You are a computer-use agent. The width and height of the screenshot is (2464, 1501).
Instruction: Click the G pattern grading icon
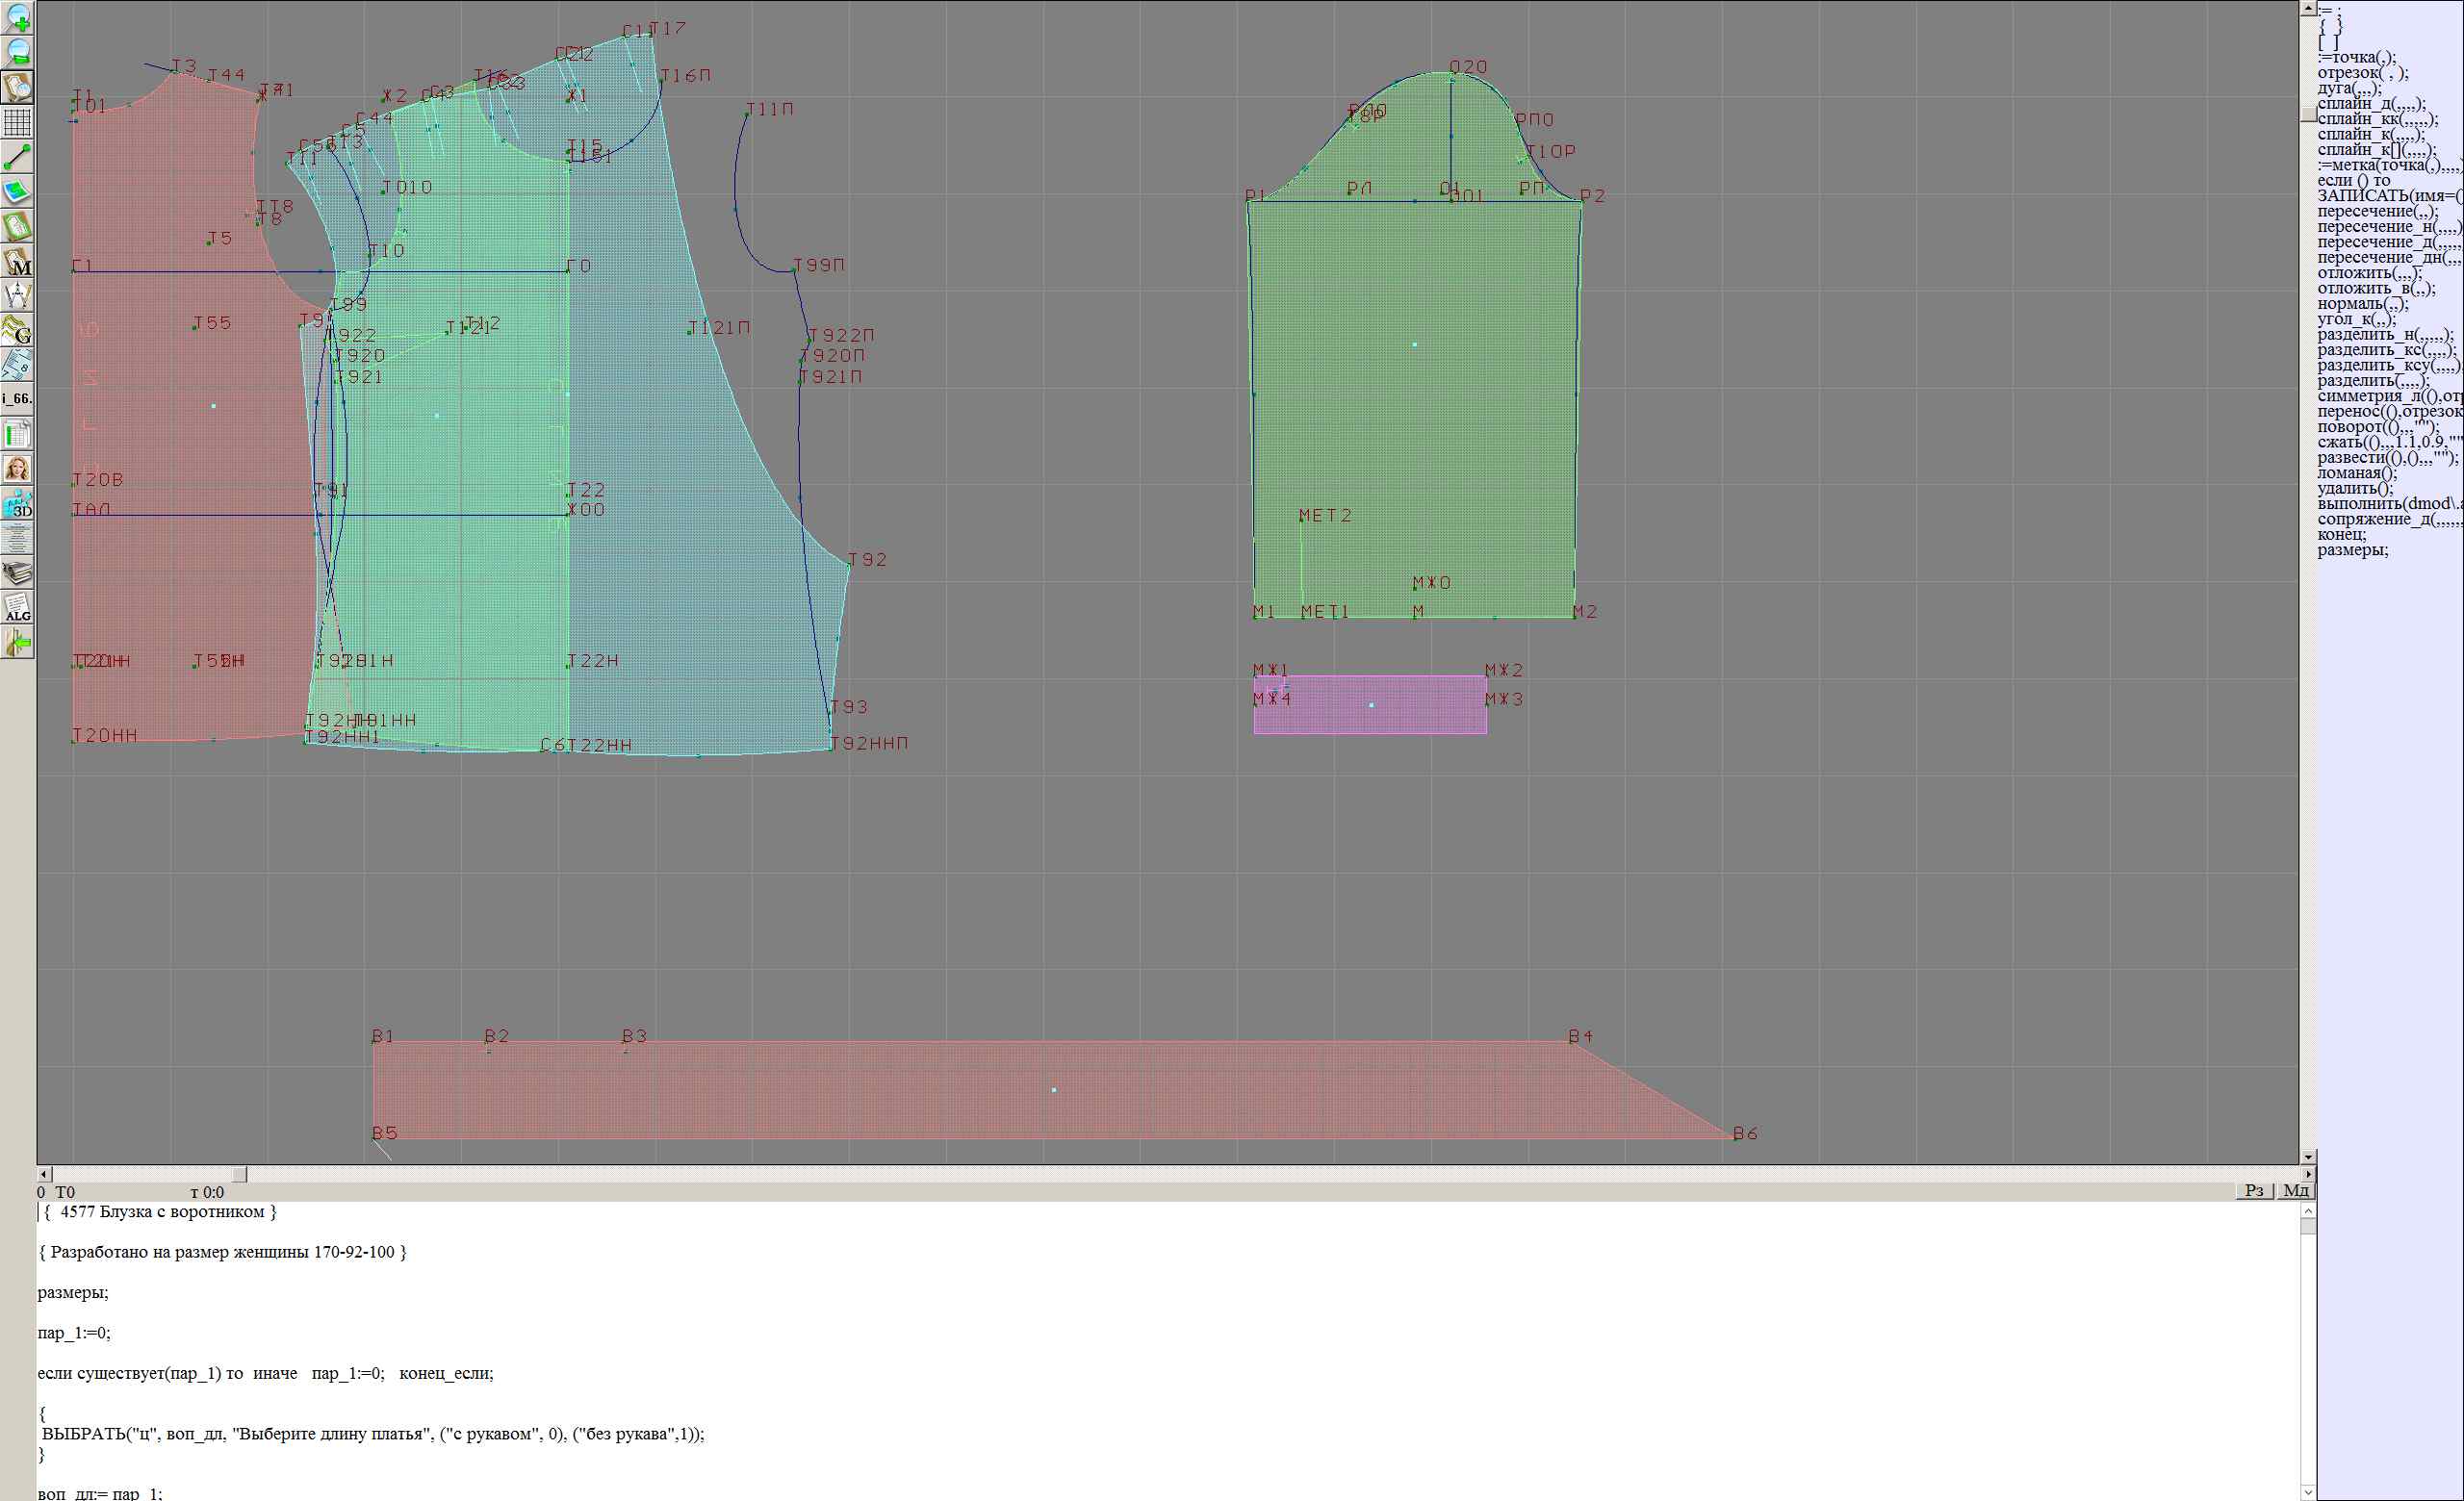coord(18,330)
